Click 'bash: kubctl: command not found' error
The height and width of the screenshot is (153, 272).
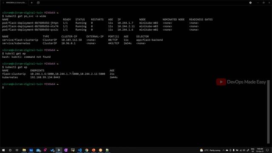26,57
